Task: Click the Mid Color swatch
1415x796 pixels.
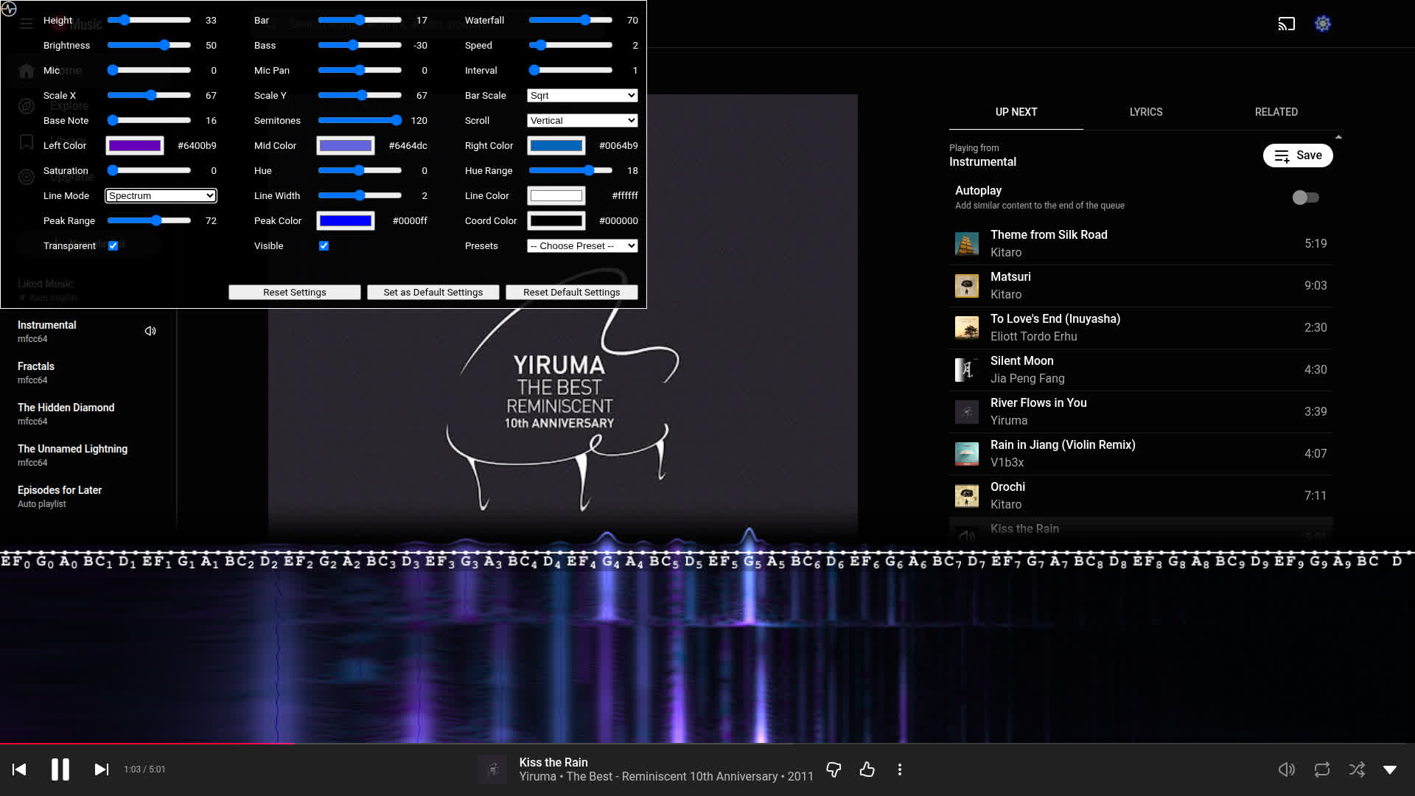Action: pyautogui.click(x=346, y=146)
